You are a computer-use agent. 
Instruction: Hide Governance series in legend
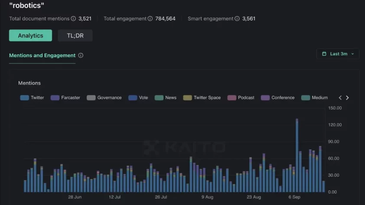(x=104, y=98)
